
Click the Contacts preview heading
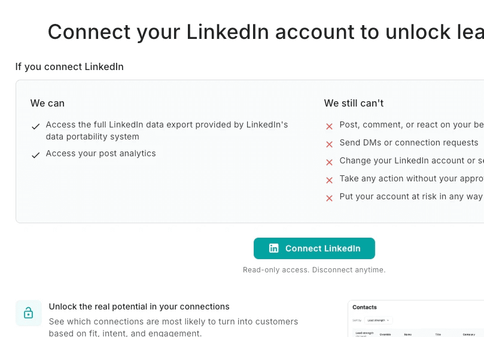pos(364,307)
